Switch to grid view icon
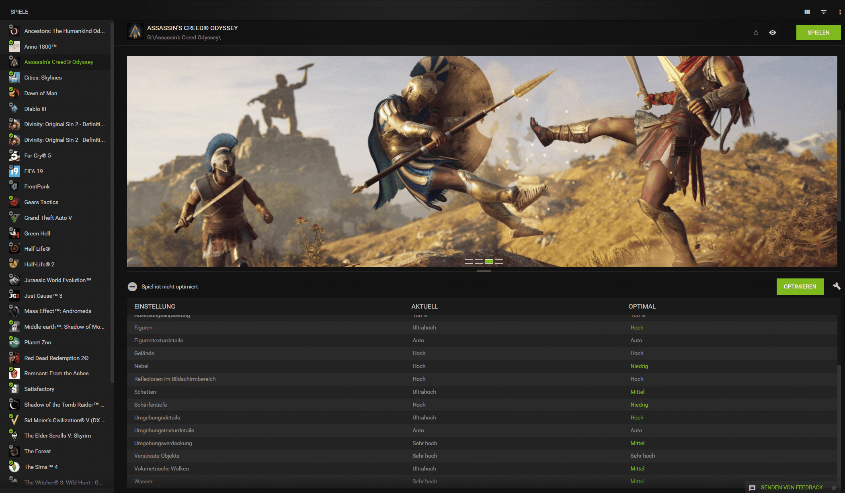Screen dimensions: 845x493 coord(807,12)
